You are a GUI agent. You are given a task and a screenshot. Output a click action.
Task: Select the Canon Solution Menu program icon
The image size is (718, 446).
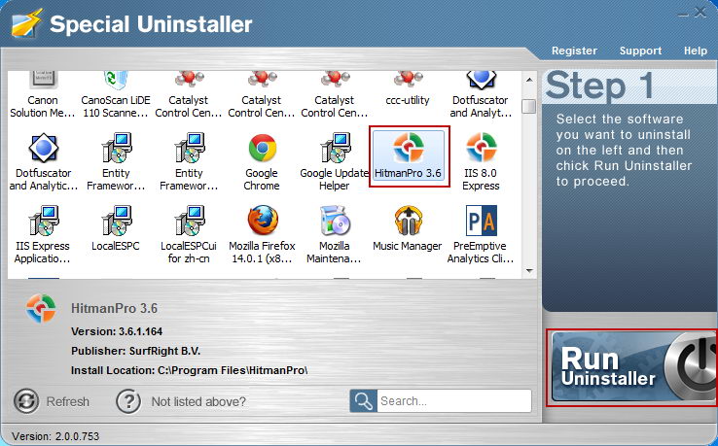click(43, 81)
